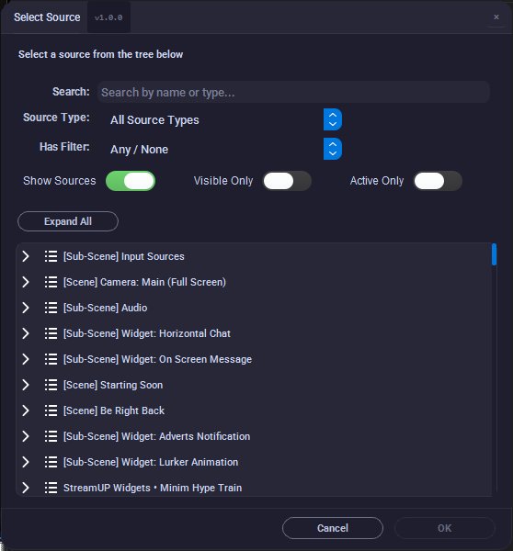Expand the [Sub-Scene] Audio node
The image size is (513, 551).
pyautogui.click(x=26, y=308)
